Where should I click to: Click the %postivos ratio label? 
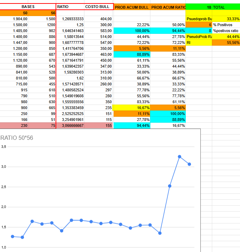point(226,31)
